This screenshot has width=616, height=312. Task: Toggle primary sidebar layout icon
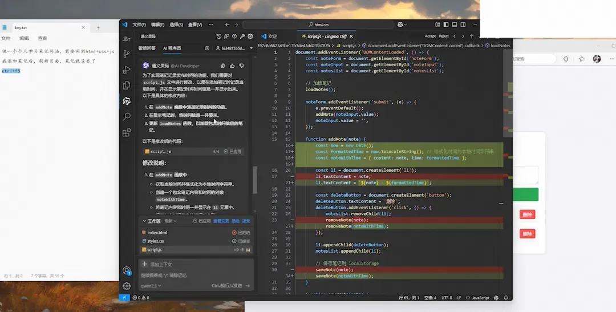[446, 25]
